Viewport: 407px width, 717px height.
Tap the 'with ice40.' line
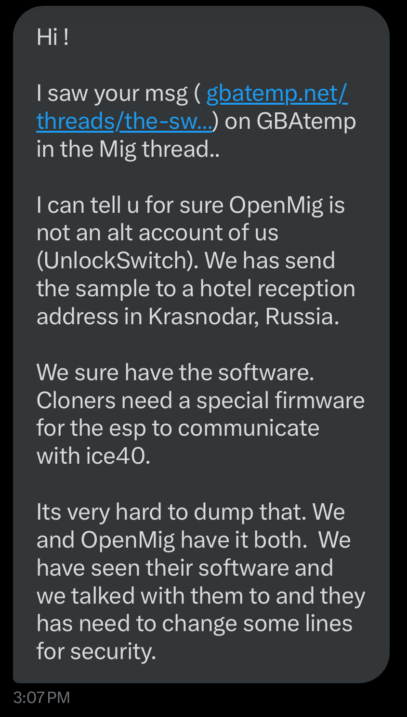click(93, 456)
